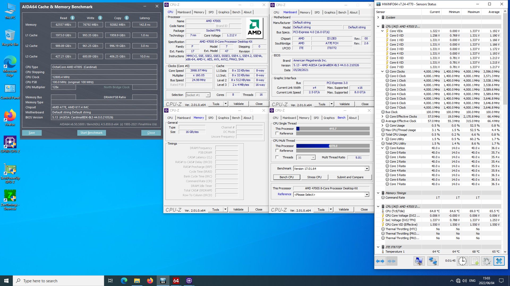Open This PC desktop icon

(10, 11)
